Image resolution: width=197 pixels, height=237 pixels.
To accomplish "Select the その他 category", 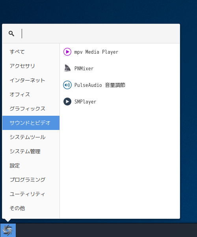I will (31, 208).
